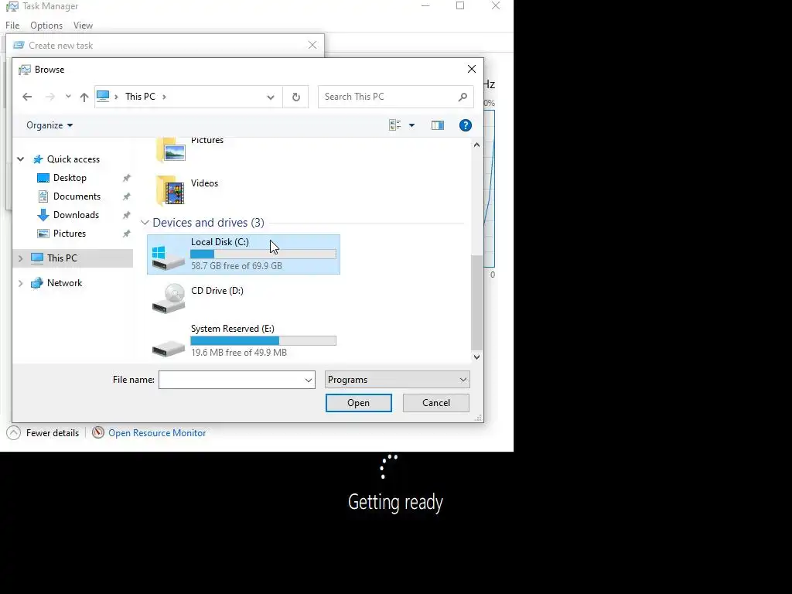Image resolution: width=792 pixels, height=594 pixels.
Task: Change your view icon button
Action: pyautogui.click(x=395, y=125)
